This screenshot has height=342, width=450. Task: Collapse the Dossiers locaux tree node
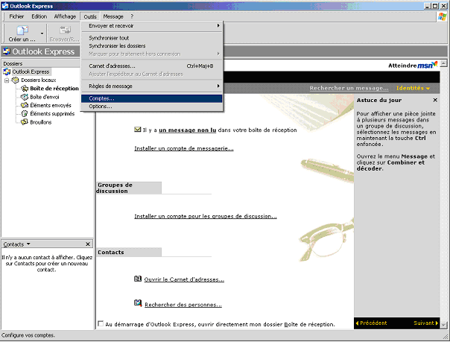pyautogui.click(x=7, y=80)
